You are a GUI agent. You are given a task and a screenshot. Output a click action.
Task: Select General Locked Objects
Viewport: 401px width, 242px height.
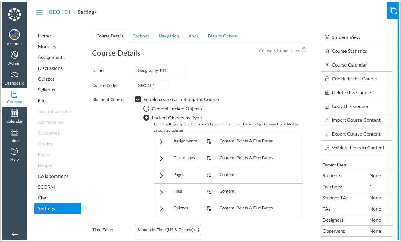click(146, 109)
